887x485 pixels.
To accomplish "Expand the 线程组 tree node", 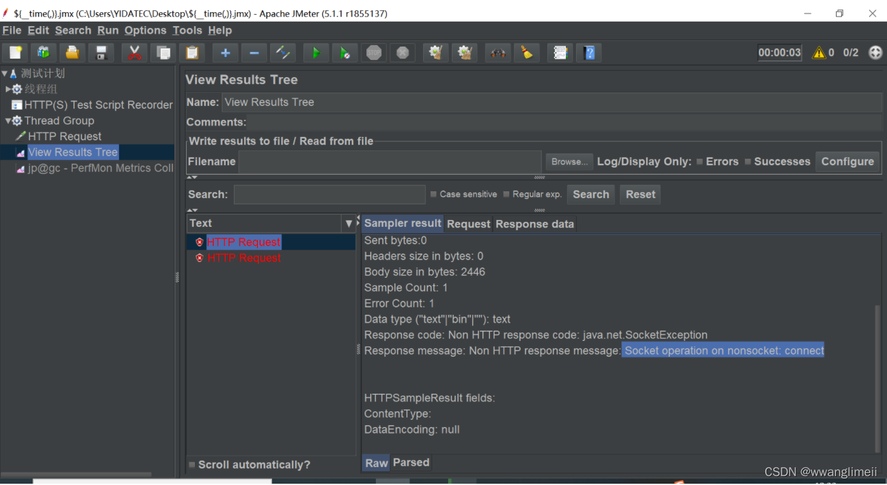I will [x=8, y=89].
